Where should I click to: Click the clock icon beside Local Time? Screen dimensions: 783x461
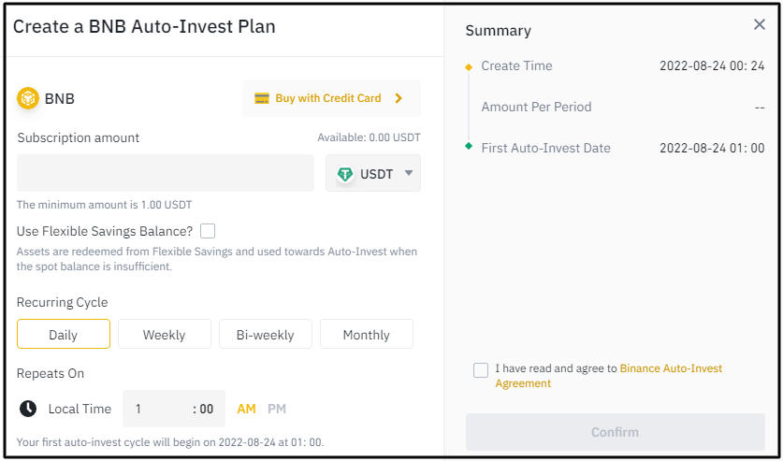click(28, 409)
